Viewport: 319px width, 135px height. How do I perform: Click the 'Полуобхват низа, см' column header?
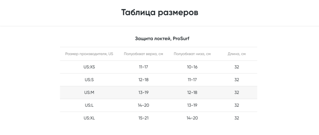pos(192,54)
